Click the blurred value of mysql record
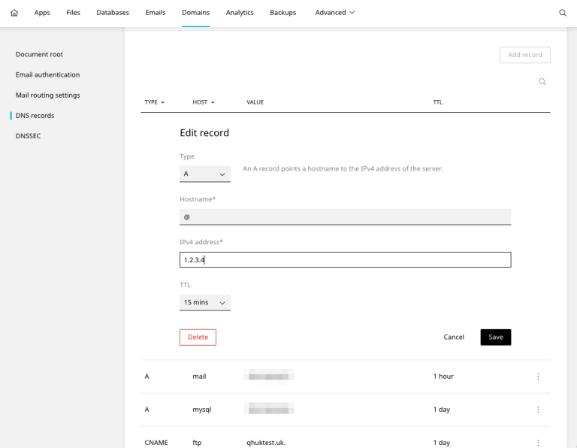 click(269, 410)
